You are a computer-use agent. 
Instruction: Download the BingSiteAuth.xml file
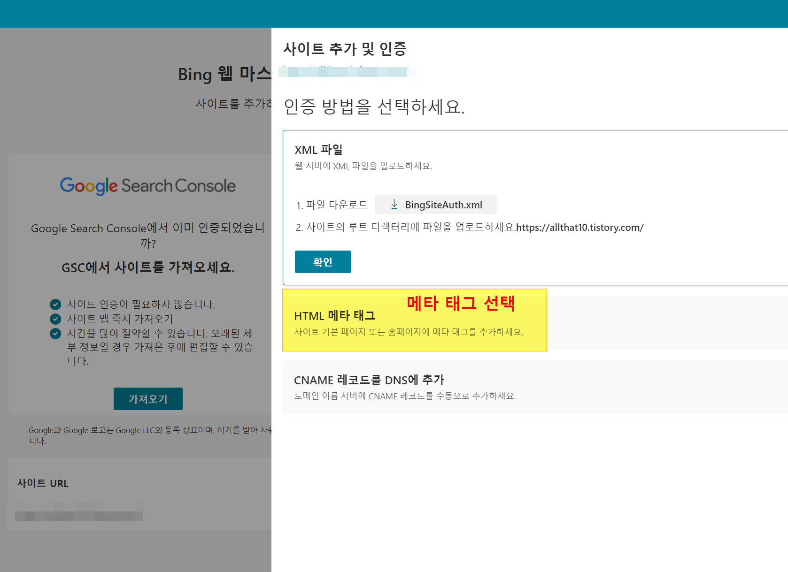[436, 205]
